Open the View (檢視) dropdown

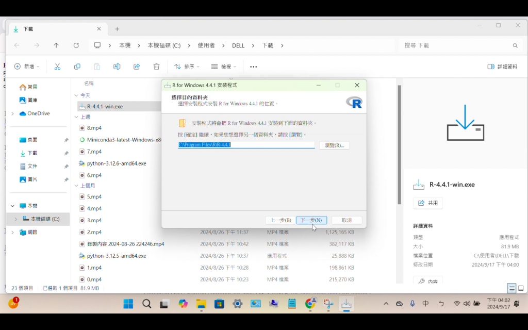click(x=224, y=67)
